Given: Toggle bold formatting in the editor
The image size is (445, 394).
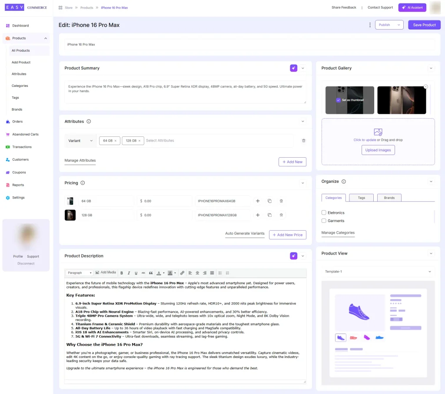Looking at the screenshot, I should (122, 273).
